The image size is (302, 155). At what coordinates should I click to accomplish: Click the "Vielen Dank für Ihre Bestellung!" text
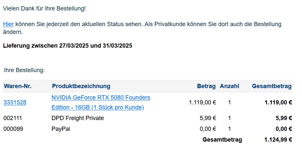44,8
